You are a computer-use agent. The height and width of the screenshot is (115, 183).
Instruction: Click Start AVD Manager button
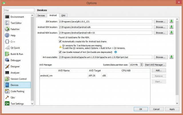tap(155, 65)
